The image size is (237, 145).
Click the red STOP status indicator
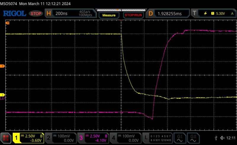[x=36, y=14]
